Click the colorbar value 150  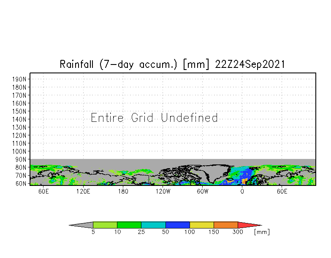(214, 232)
